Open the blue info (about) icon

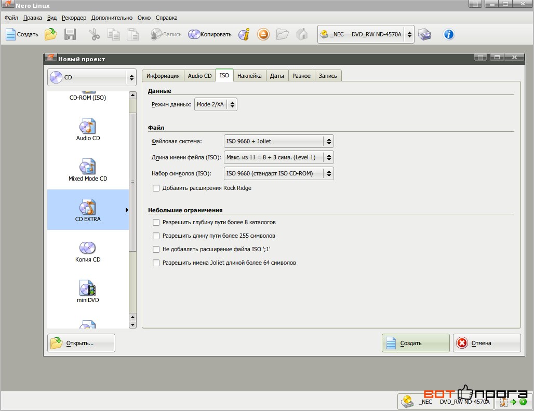tap(448, 34)
